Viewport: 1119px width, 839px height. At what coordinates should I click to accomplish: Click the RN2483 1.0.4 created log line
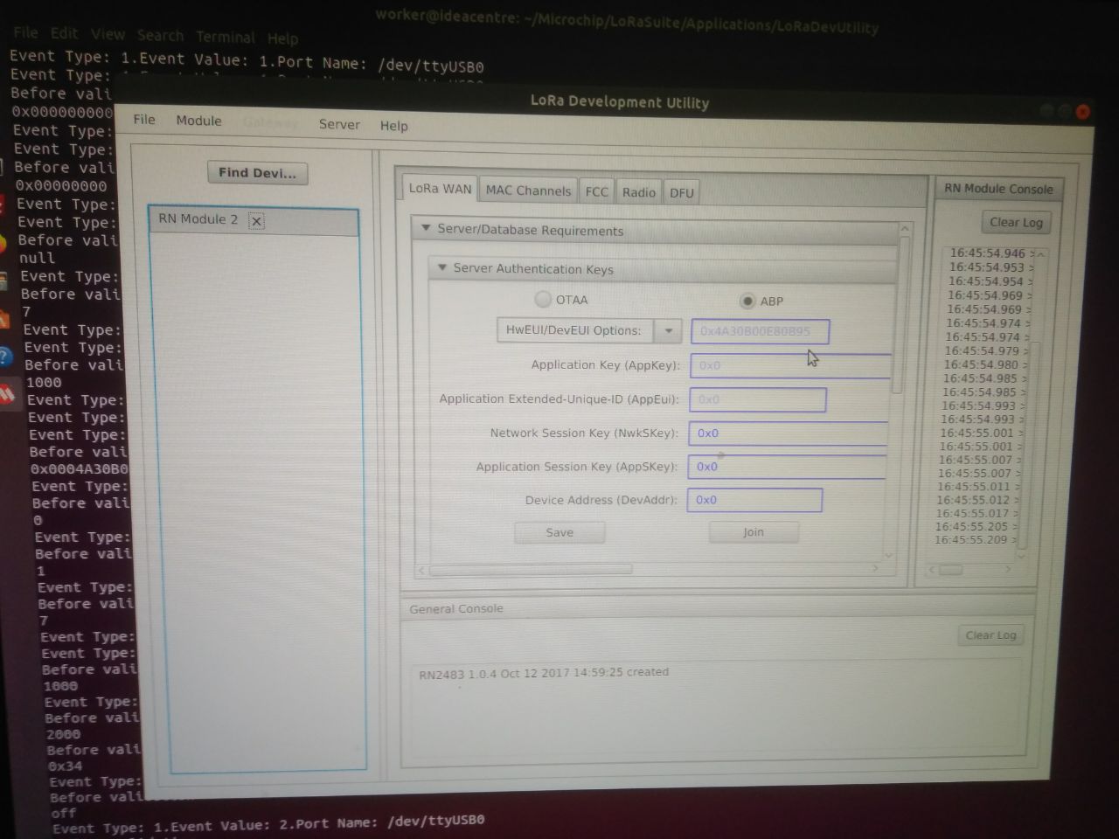pyautogui.click(x=543, y=673)
